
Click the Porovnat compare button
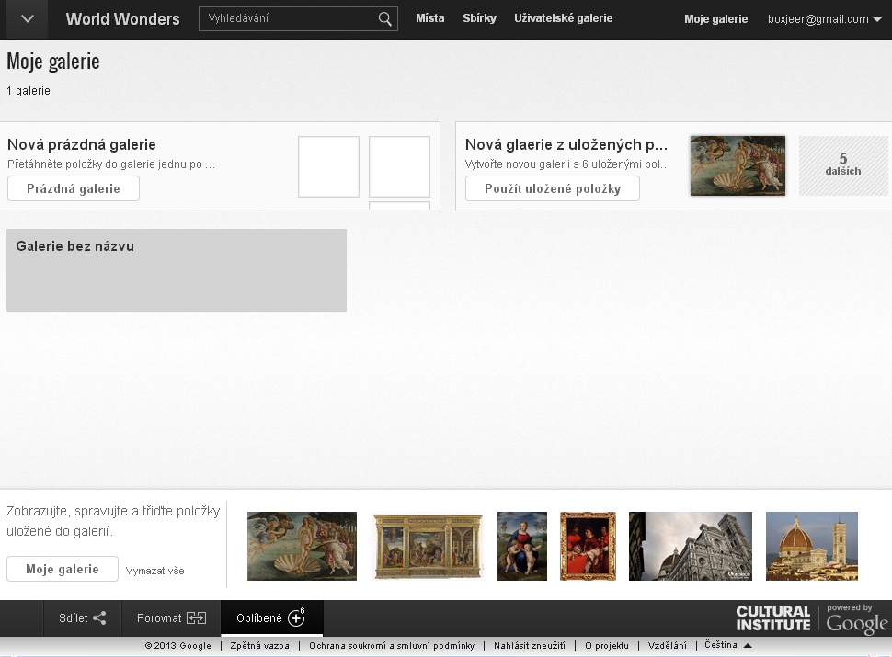[171, 617]
